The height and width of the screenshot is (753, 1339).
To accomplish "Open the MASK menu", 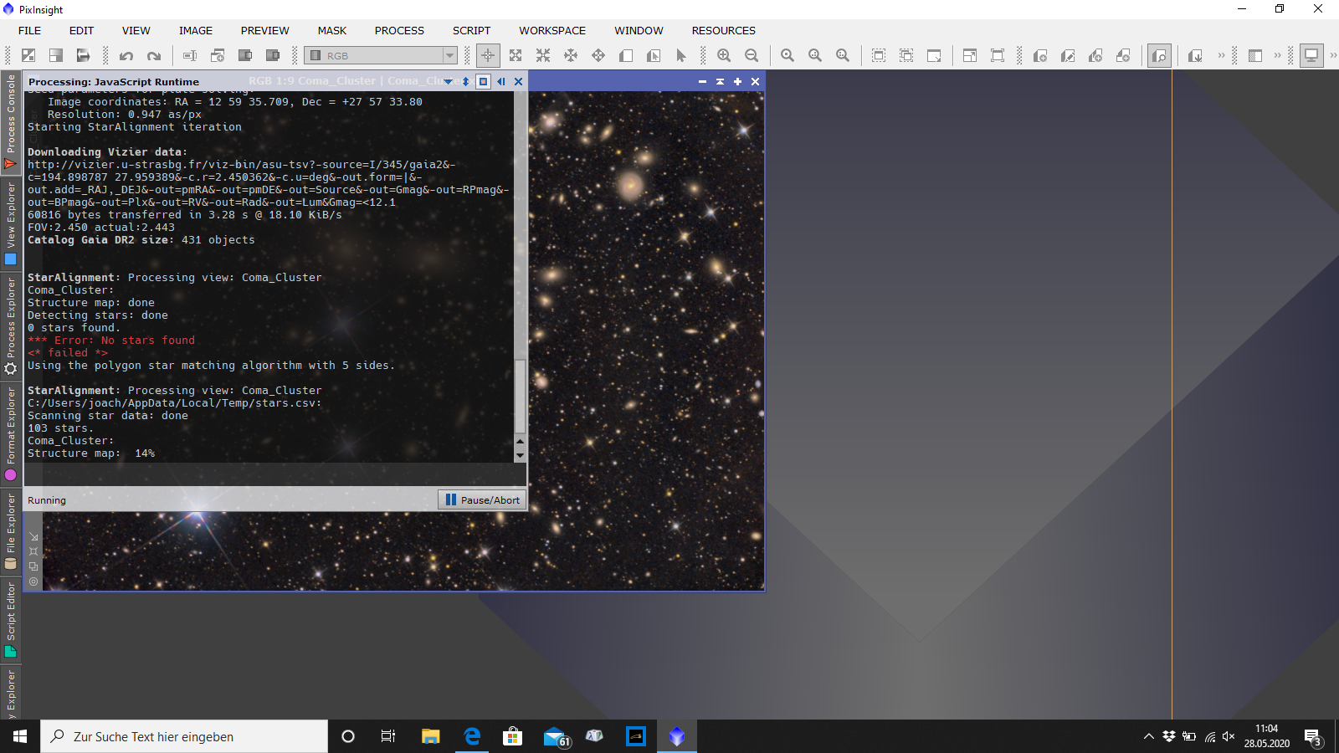I will pos(331,30).
